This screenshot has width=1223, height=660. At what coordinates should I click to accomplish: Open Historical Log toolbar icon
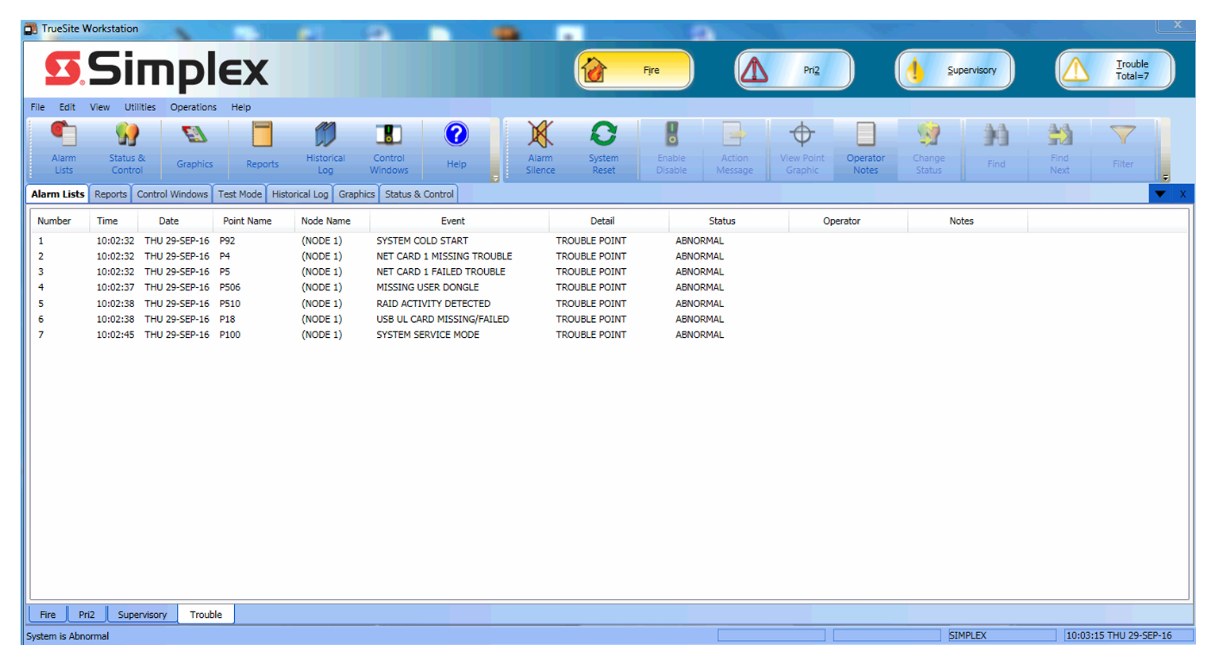[x=325, y=148]
